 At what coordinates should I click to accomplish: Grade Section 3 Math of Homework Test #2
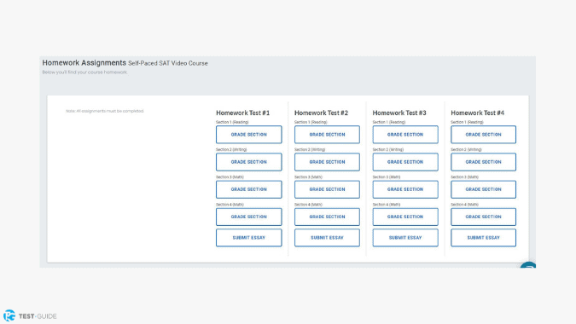point(327,189)
